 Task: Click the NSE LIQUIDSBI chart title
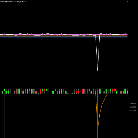click(20, 2)
